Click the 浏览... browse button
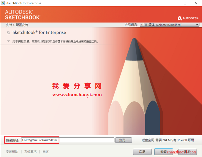202x157 pixels. 123,140
